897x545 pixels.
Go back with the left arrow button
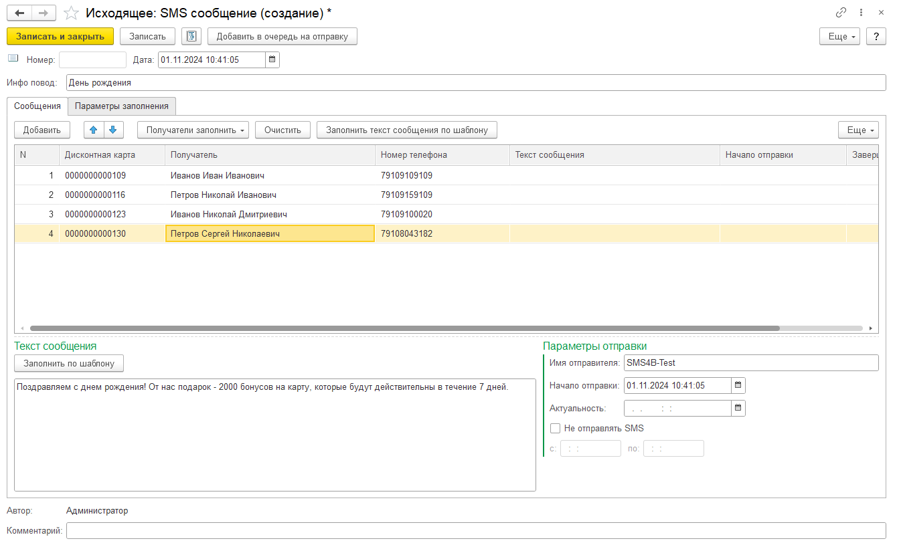[19, 13]
